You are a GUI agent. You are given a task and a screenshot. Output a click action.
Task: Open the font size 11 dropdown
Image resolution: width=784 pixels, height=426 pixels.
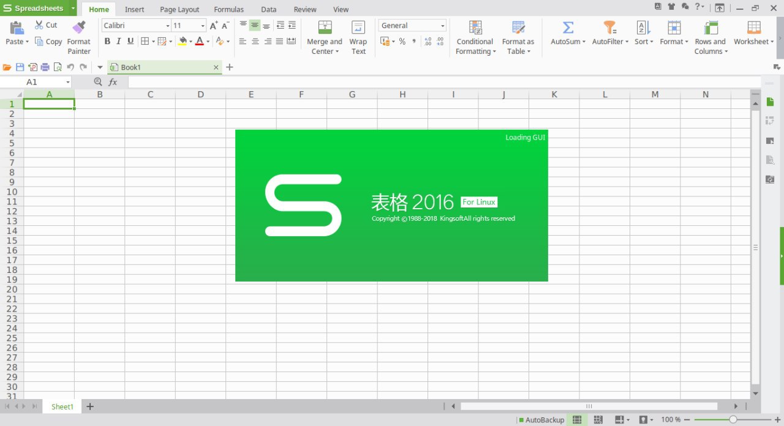pos(203,26)
